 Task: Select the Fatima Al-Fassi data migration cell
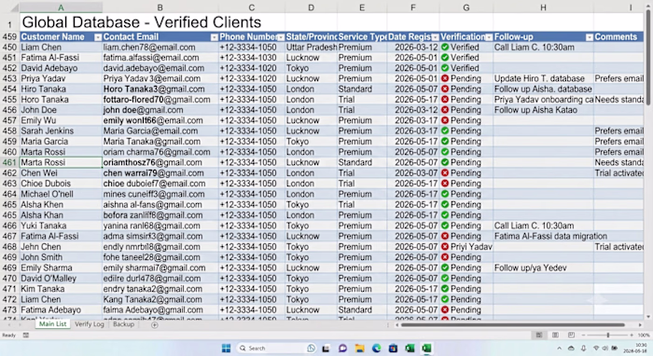[x=544, y=236]
